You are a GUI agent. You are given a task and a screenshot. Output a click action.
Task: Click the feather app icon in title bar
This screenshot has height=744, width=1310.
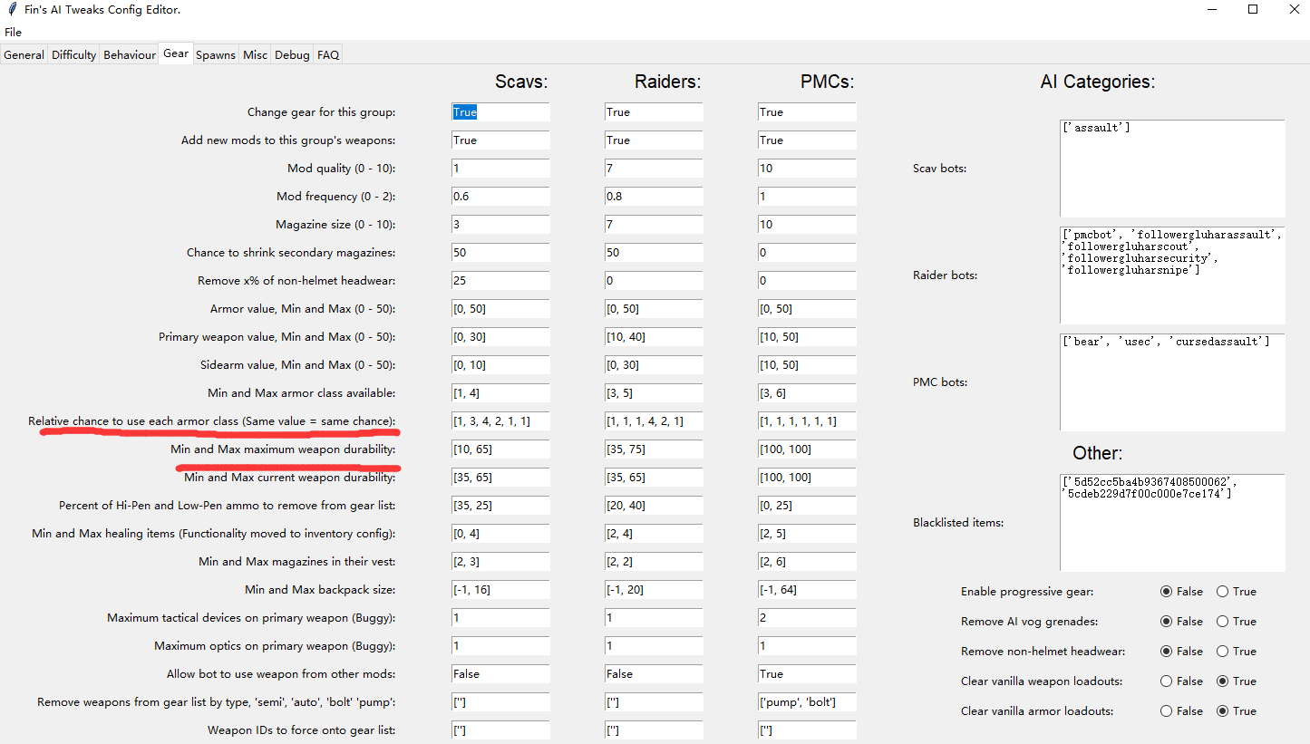pos(12,10)
